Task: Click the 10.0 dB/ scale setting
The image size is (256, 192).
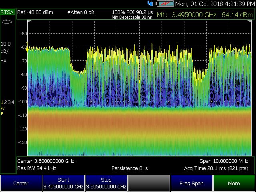Action: coord(6,47)
